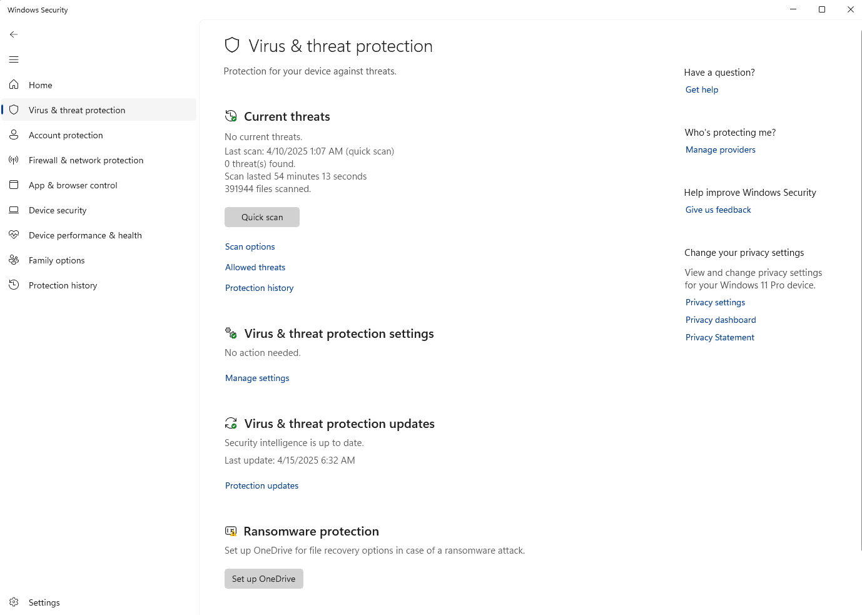The image size is (862, 615).
Task: Click the App & browser control icon
Action: pos(14,185)
